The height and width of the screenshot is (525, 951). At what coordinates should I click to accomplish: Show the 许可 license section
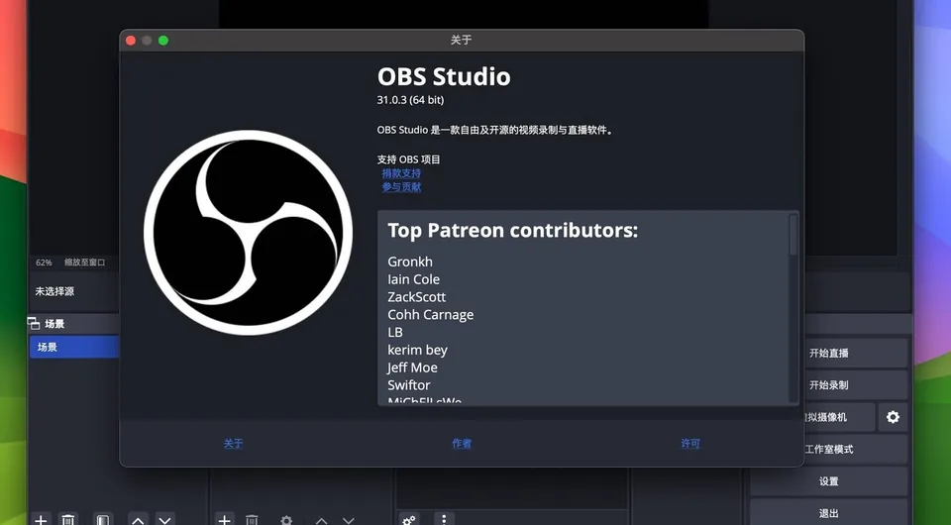coord(690,444)
